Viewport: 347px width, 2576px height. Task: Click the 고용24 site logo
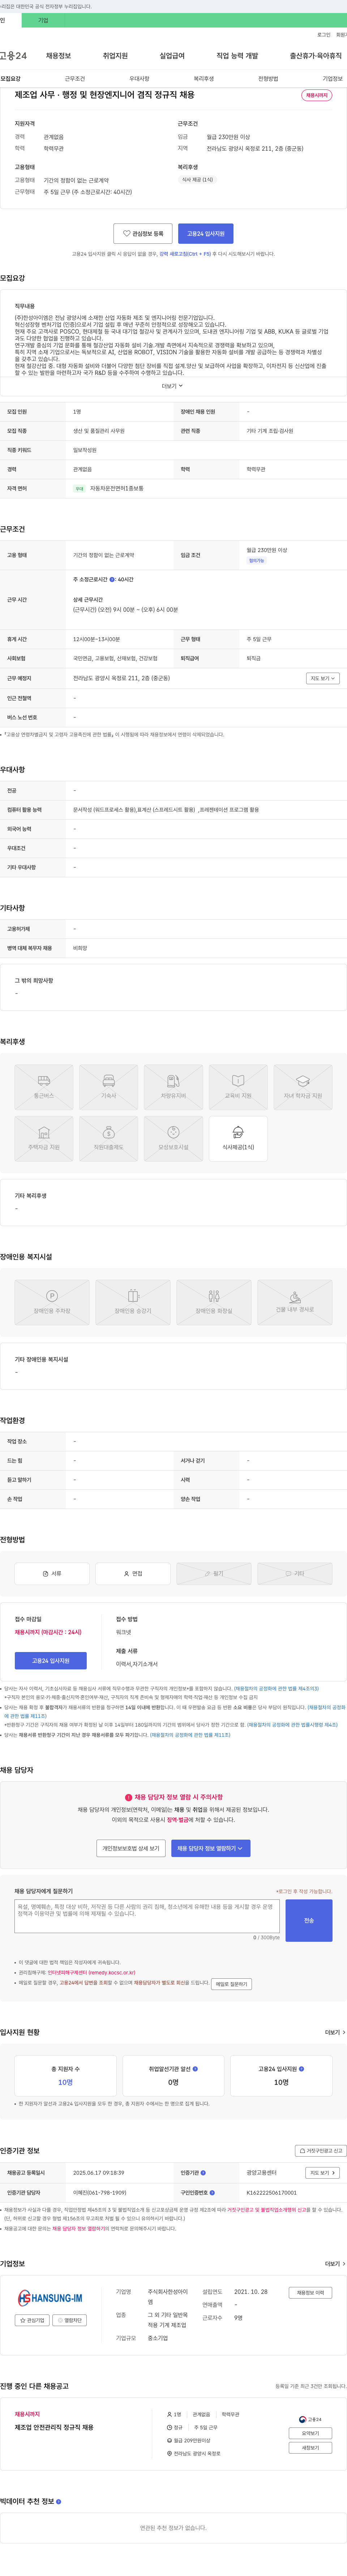[13, 56]
